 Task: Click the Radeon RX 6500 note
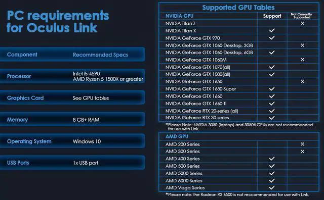pyautogui.click(x=237, y=194)
